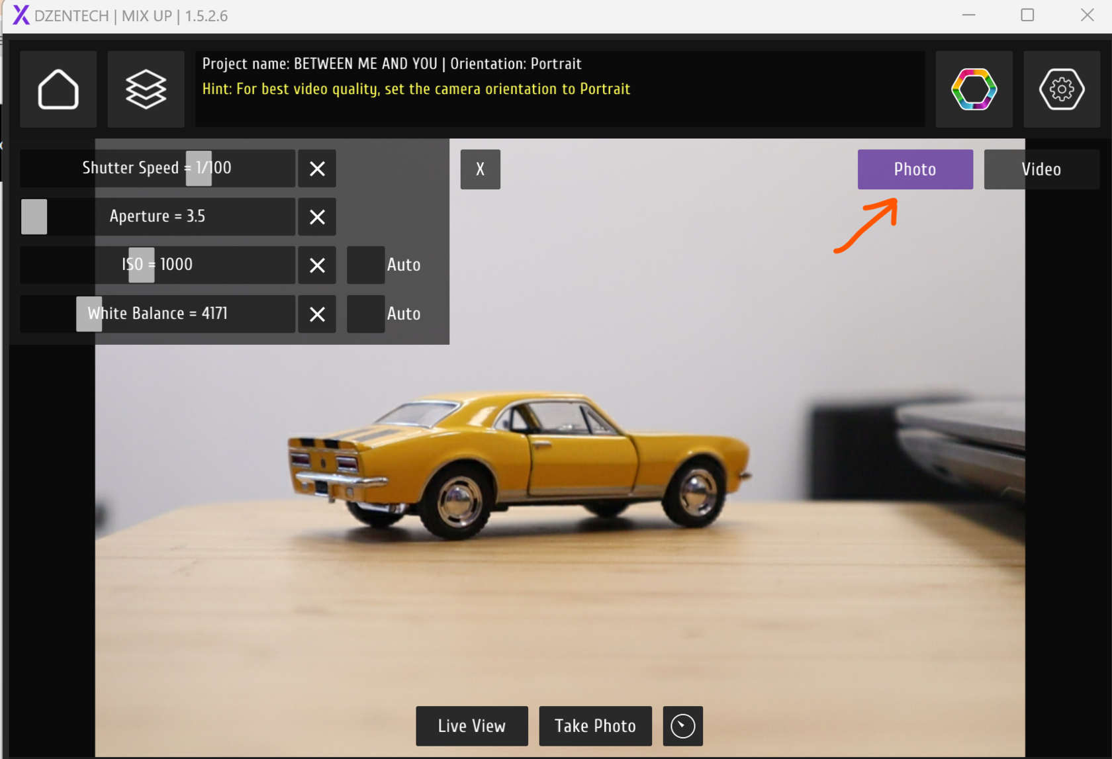The width and height of the screenshot is (1112, 759).
Task: Maximize the MIX UP window
Action: coord(1027,15)
